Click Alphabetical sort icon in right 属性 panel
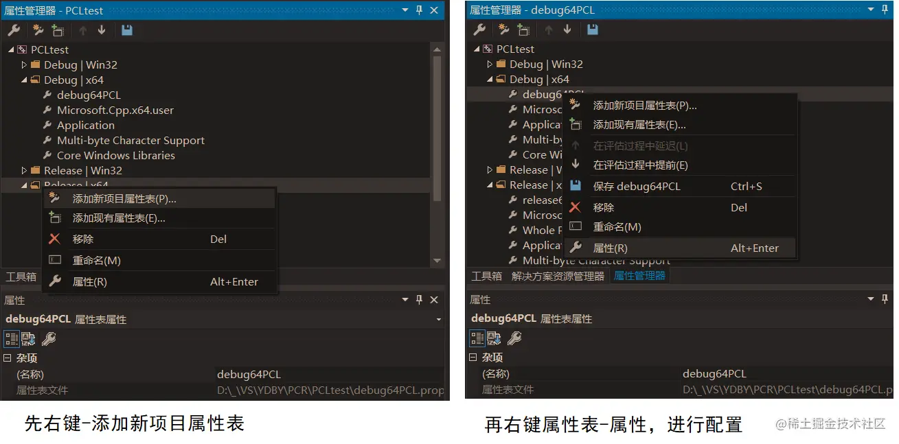The width and height of the screenshot is (899, 444). [494, 338]
